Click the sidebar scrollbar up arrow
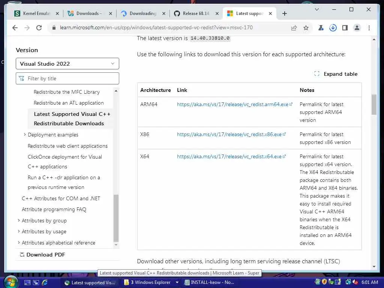The image size is (384, 288). tap(116, 91)
